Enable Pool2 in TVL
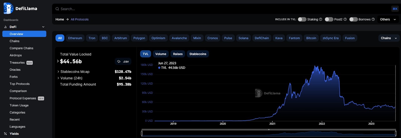 [329, 19]
